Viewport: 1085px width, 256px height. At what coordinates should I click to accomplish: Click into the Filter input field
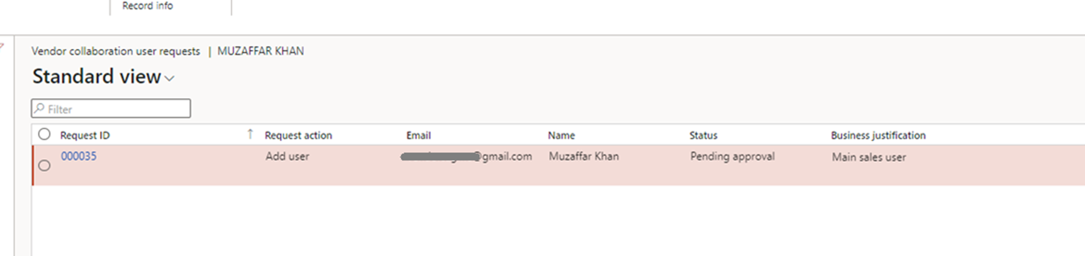[117, 109]
